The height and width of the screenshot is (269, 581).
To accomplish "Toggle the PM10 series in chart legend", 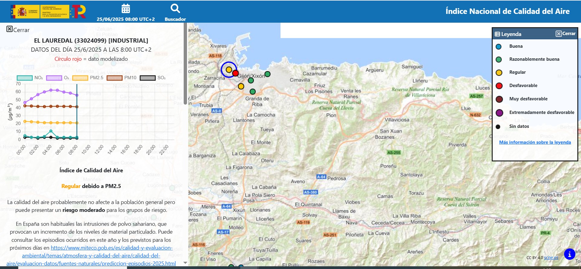I will [122, 78].
